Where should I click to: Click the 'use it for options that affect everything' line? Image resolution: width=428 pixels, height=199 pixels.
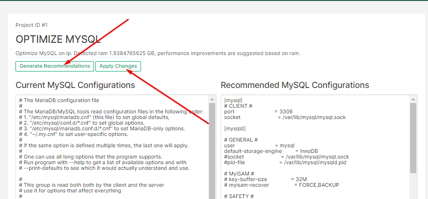(x=70, y=191)
